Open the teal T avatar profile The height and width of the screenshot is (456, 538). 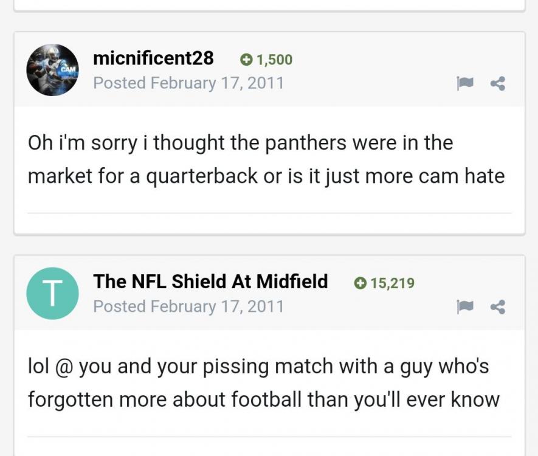[x=52, y=294]
